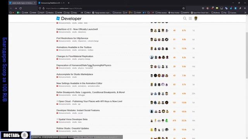Screen dimensions: 248x139
Task: Open New Settings Available in Animation Editor topic
Action: click(x=79, y=83)
